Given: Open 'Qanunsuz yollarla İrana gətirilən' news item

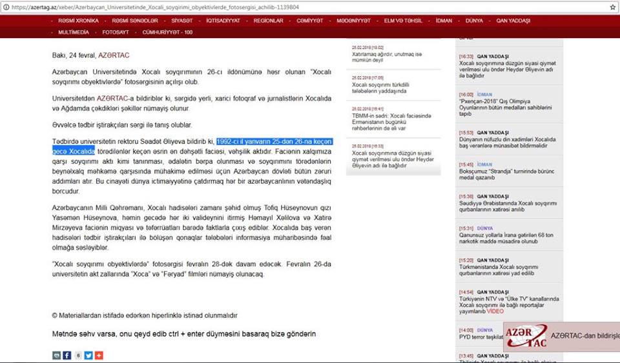Looking at the screenshot, I should click(x=506, y=238).
